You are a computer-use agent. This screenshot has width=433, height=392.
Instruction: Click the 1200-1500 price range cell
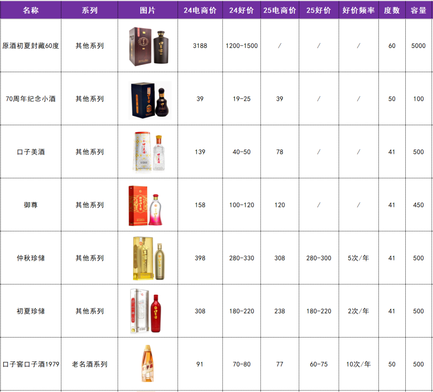pyautogui.click(x=242, y=46)
